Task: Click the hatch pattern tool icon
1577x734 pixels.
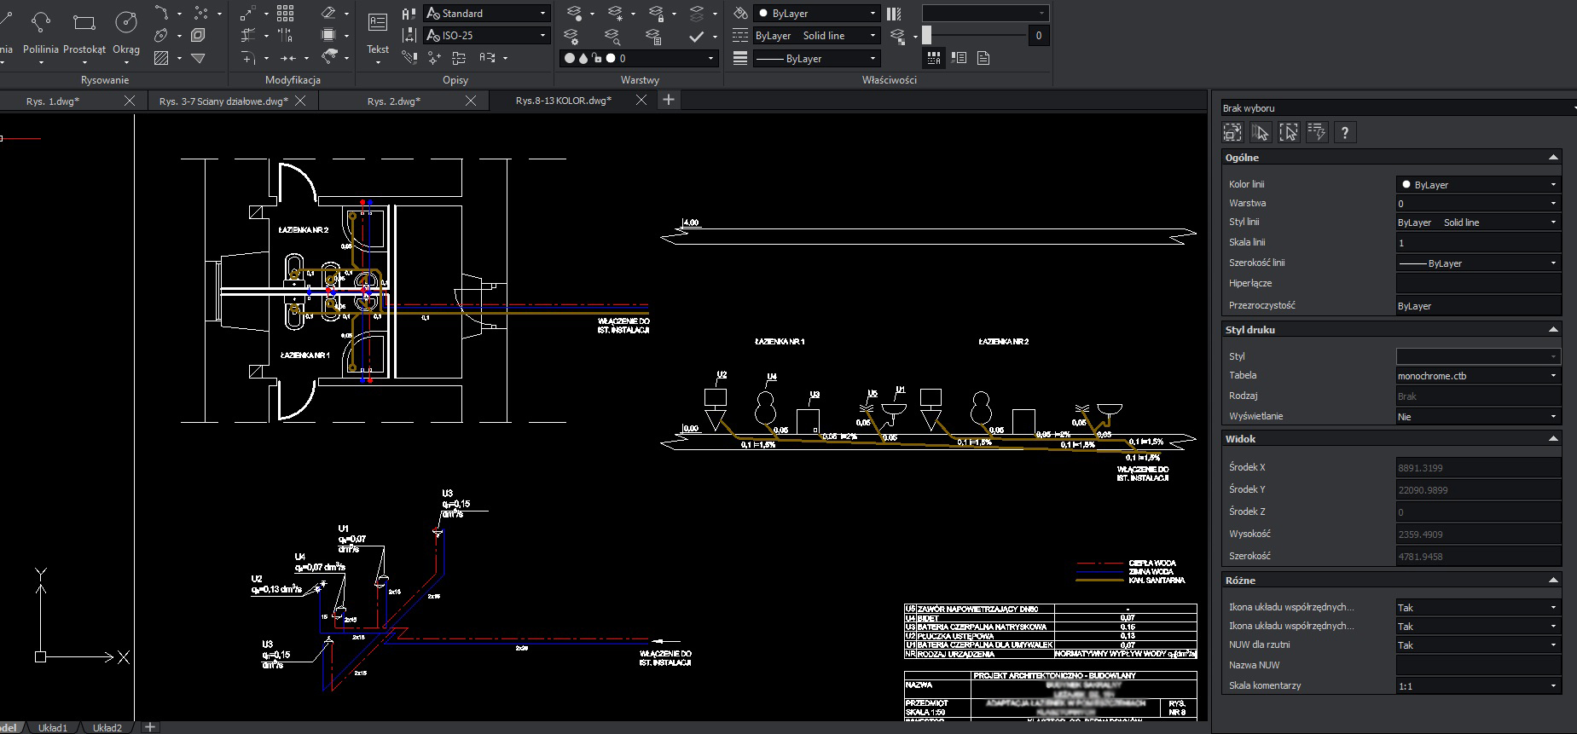Action: coord(161,58)
